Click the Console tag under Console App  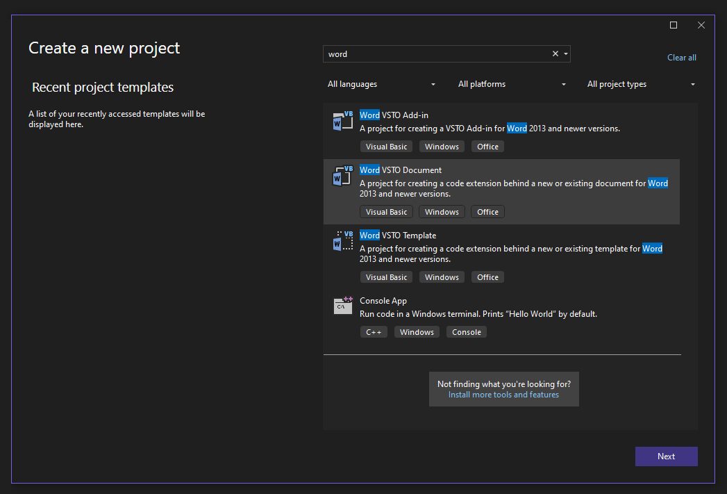[x=467, y=332]
